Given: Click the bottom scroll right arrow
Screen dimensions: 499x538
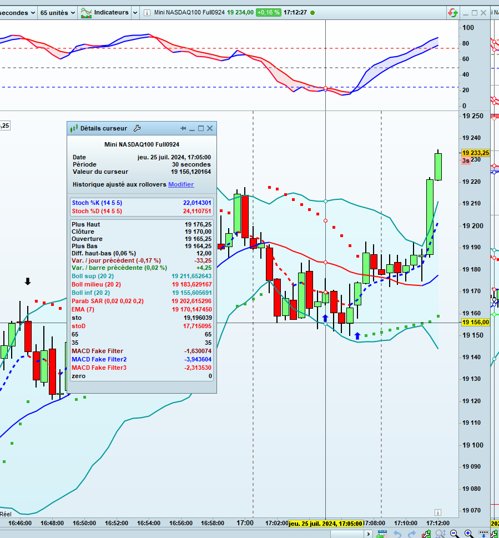Looking at the screenshot, I should coord(369,534).
